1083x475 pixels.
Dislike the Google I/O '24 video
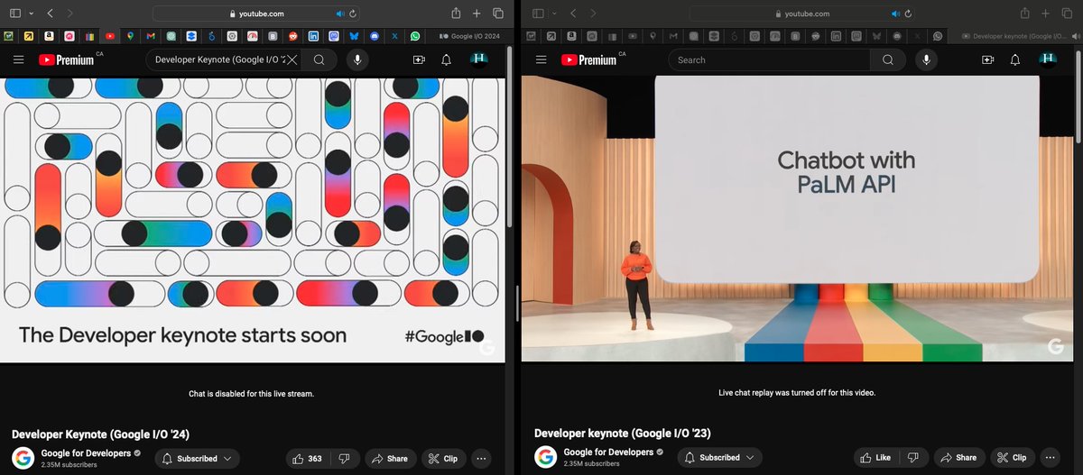click(x=344, y=458)
